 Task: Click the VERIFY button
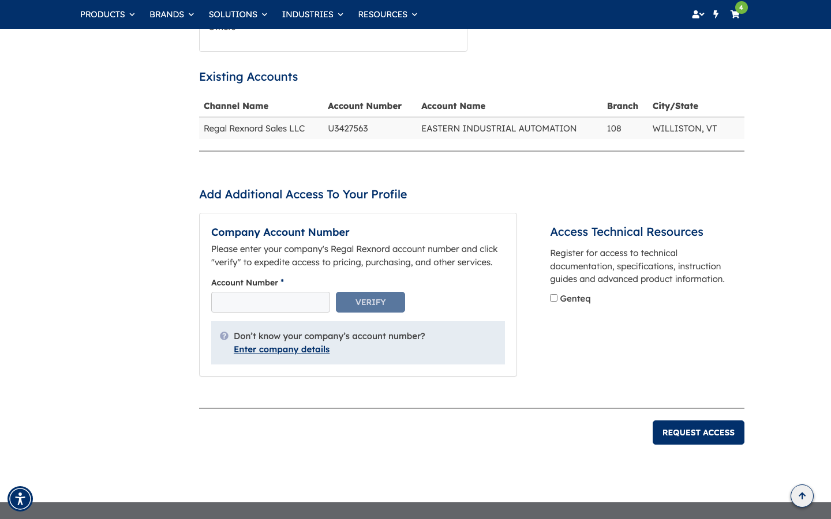(370, 302)
